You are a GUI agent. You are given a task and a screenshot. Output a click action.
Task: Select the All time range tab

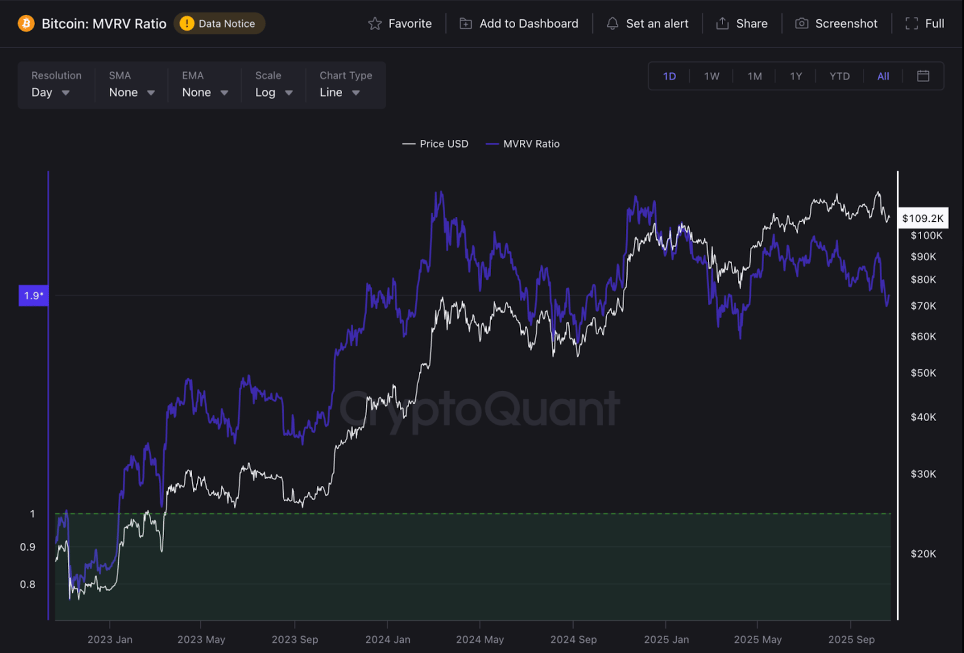coord(883,77)
